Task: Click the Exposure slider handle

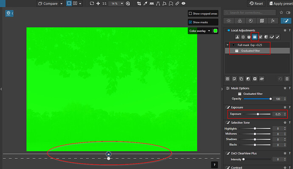Action: [258, 114]
